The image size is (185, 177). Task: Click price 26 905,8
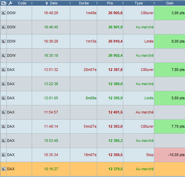click(115, 13)
